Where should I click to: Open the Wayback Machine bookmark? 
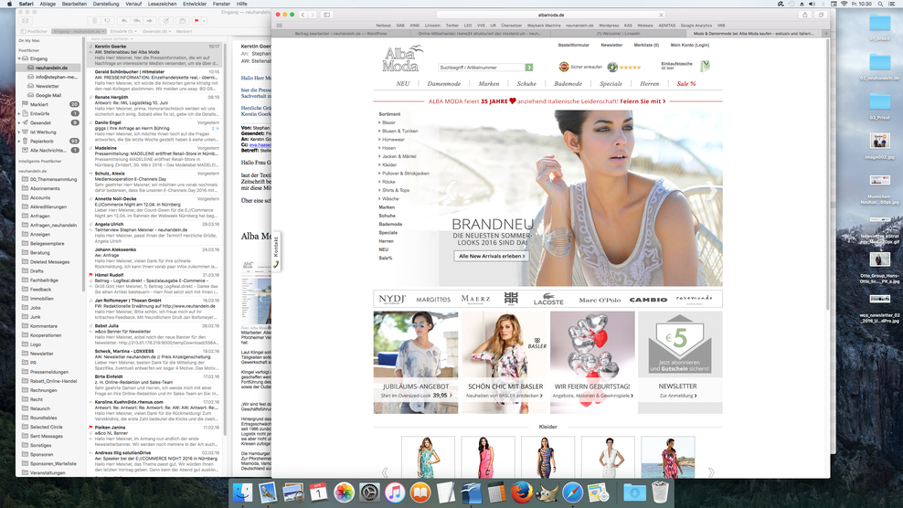pos(544,26)
